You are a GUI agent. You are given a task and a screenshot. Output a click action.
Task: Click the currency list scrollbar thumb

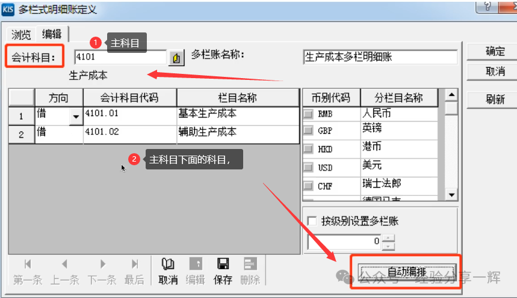point(451,108)
